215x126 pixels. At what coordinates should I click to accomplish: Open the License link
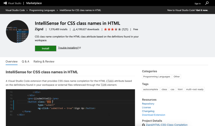click(146, 108)
